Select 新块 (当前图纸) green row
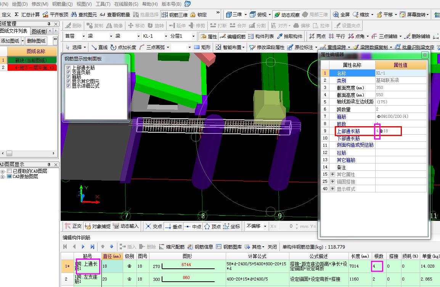440x287 pixels. (x=32, y=60)
